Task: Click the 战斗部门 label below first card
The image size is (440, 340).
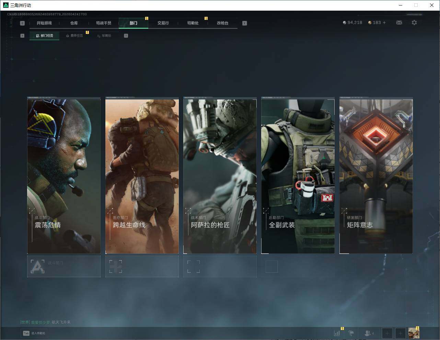Action: (x=56, y=263)
